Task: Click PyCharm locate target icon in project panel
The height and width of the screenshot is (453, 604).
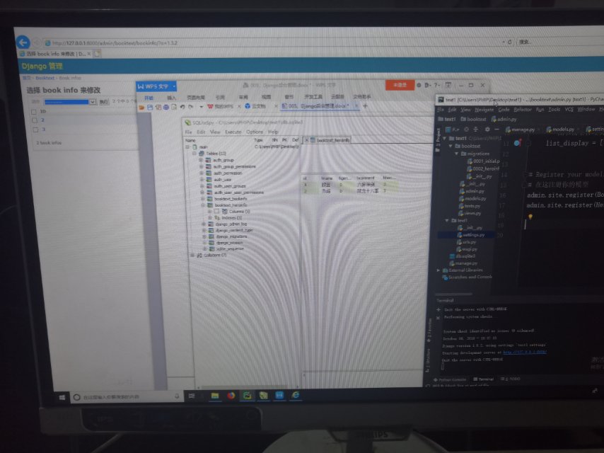Action: click(x=466, y=130)
